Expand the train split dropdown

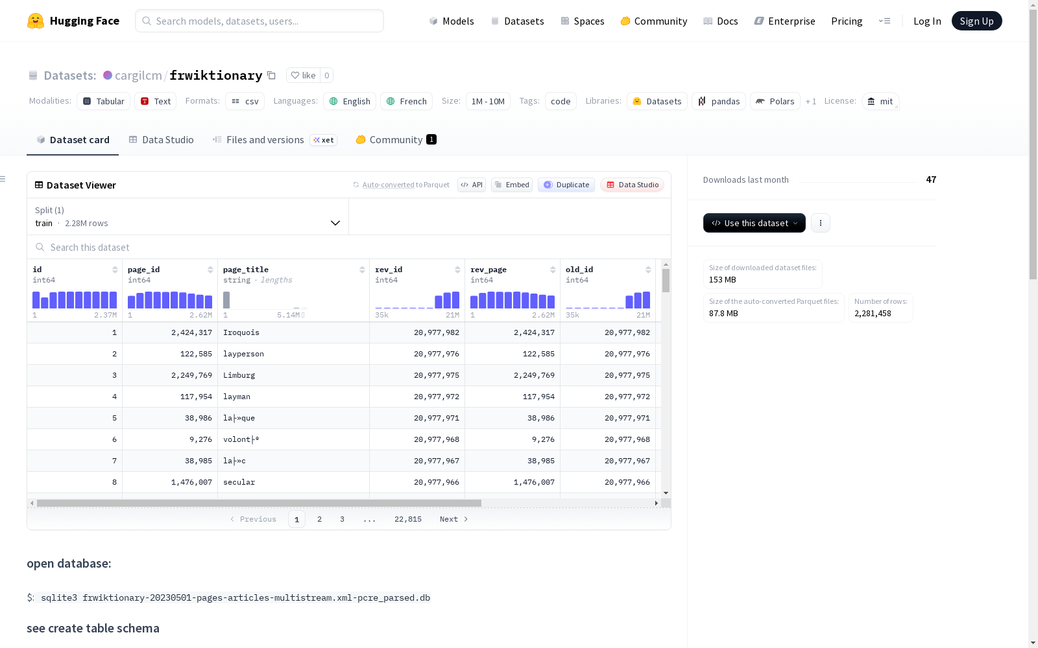(x=187, y=216)
